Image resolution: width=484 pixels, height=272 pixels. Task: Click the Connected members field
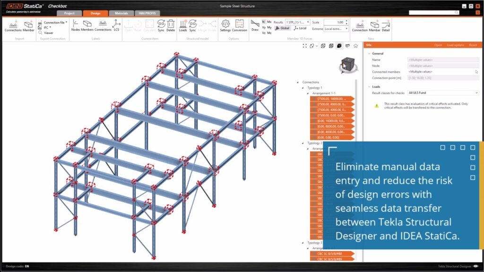coord(443,72)
